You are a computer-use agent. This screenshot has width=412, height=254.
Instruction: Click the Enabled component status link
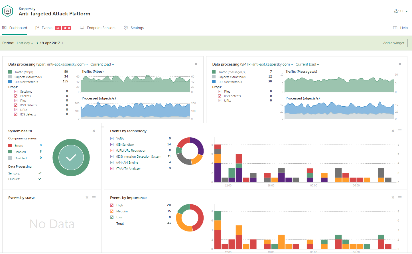[20, 152]
